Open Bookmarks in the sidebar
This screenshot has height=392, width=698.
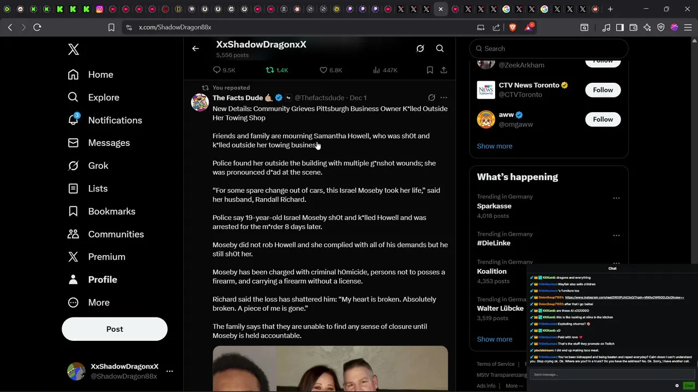pyautogui.click(x=101, y=211)
